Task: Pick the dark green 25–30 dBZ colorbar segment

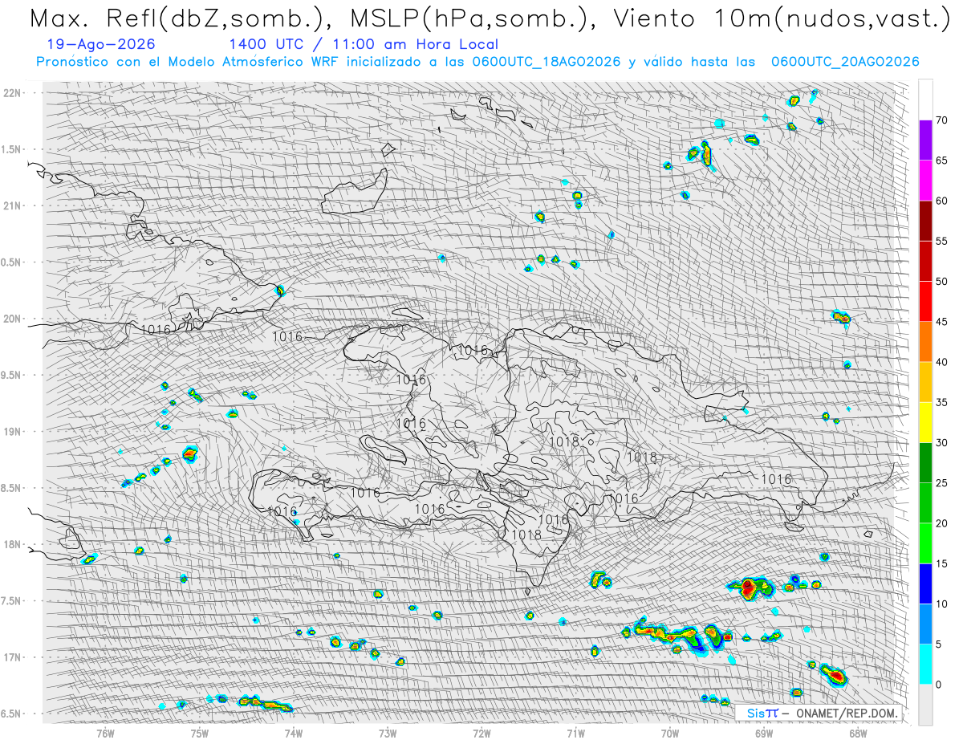Action: [925, 463]
